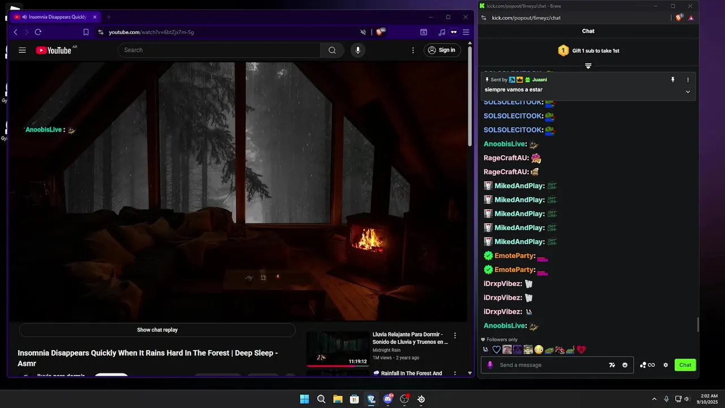Click the iDrxpVibez username above the bottom AnoobisLive
Viewport: 725px width, 408px height.
502,312
